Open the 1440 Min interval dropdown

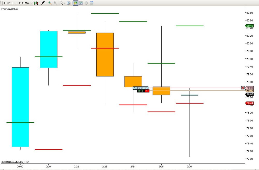(25, 3)
